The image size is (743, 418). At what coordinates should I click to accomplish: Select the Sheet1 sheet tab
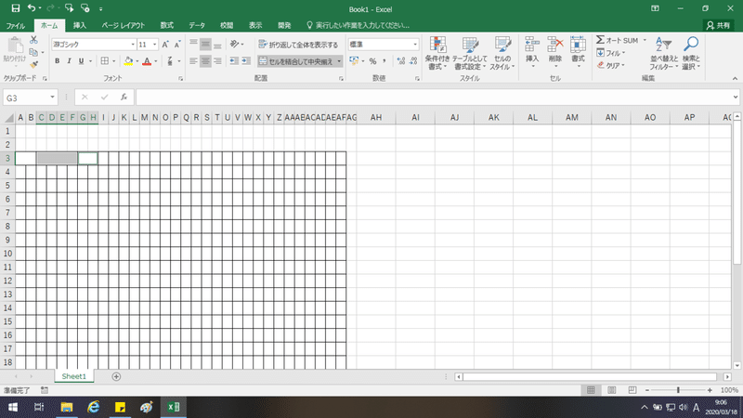pyautogui.click(x=74, y=376)
